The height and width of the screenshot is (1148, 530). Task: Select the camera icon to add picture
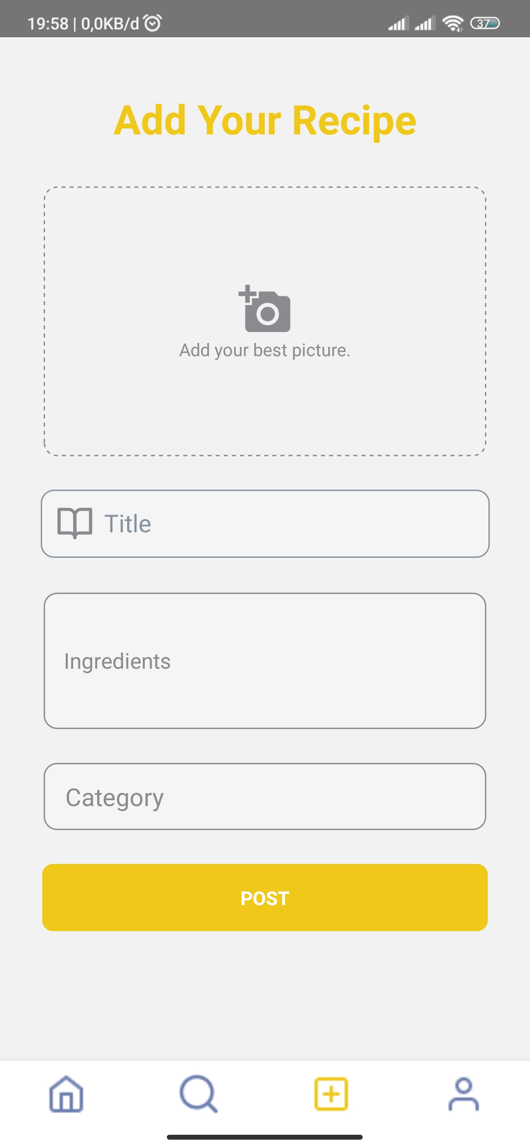(265, 309)
